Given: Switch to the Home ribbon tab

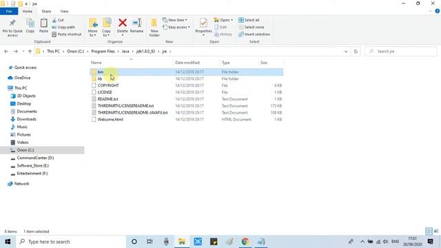Looking at the screenshot, I should coord(28,11).
